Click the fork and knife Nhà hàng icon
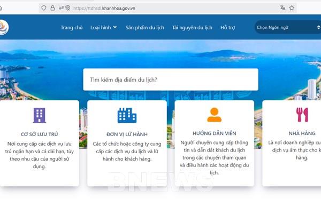This screenshot has height=214, width=321. [x=302, y=115]
